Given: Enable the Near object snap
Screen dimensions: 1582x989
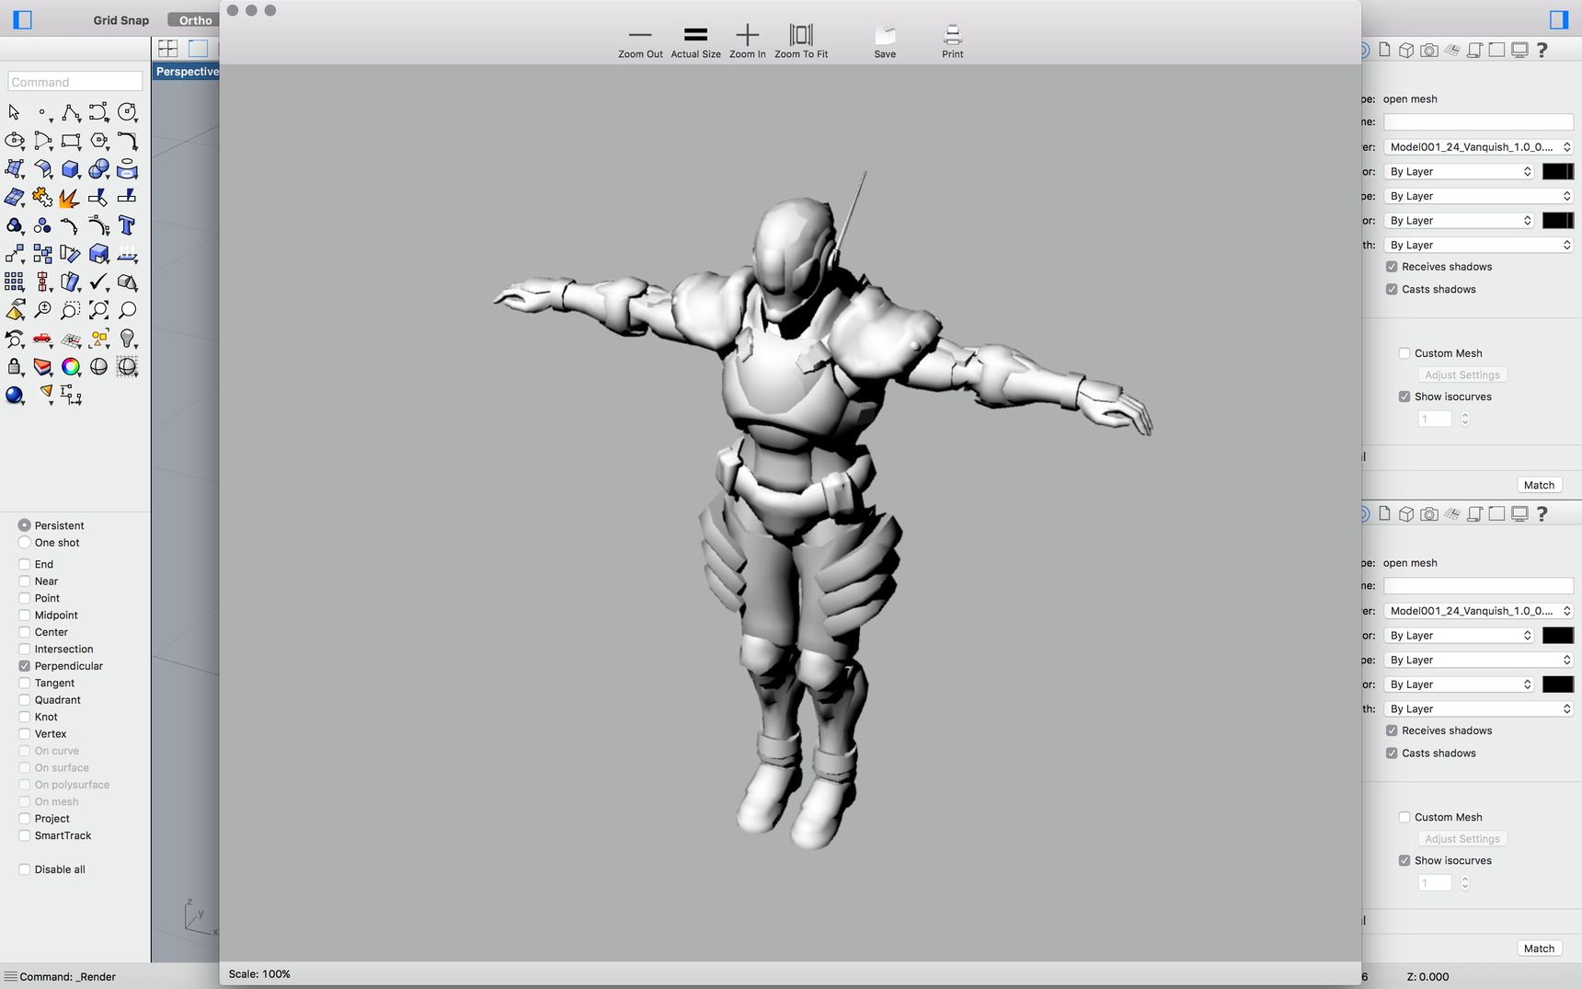Looking at the screenshot, I should [x=25, y=581].
